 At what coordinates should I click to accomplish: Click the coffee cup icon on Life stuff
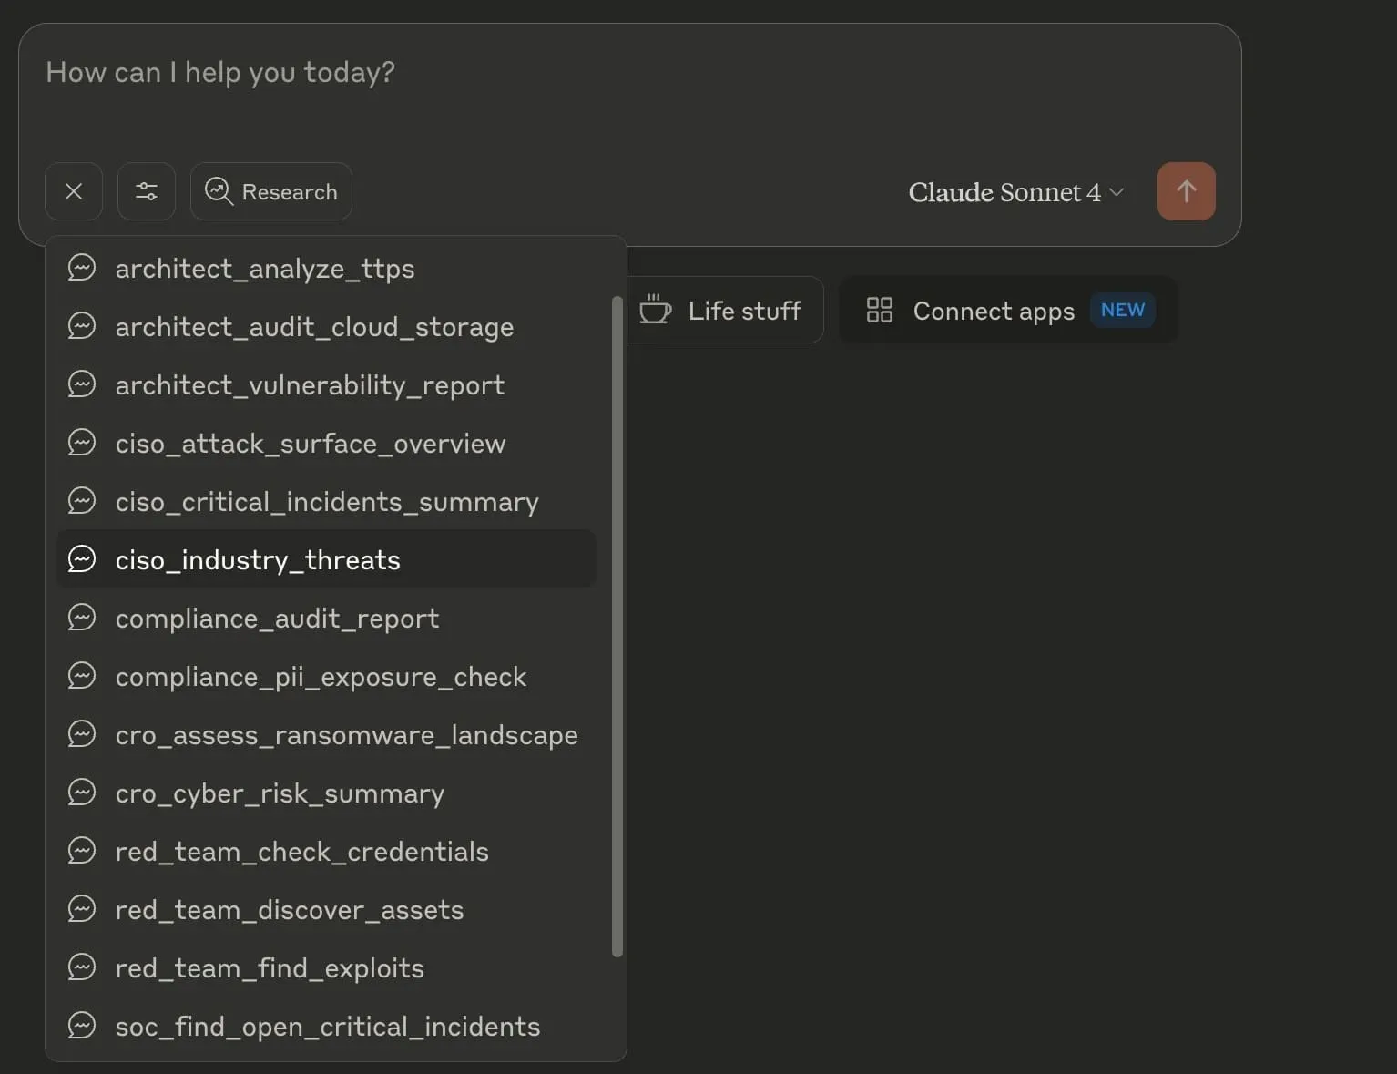pos(655,309)
